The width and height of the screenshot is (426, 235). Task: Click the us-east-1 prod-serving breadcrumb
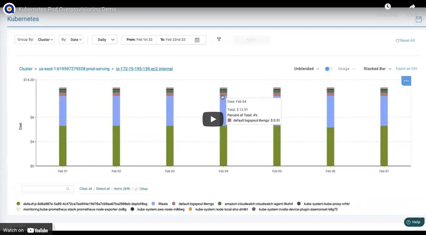74,69
